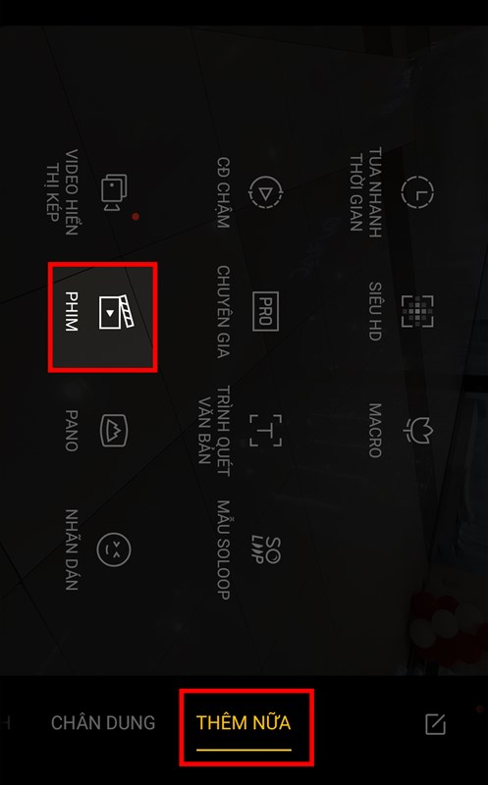
Task: Launch the SOLOOP template icon
Action: click(266, 549)
